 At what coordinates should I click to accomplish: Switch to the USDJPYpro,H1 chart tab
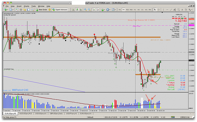(x=72, y=113)
